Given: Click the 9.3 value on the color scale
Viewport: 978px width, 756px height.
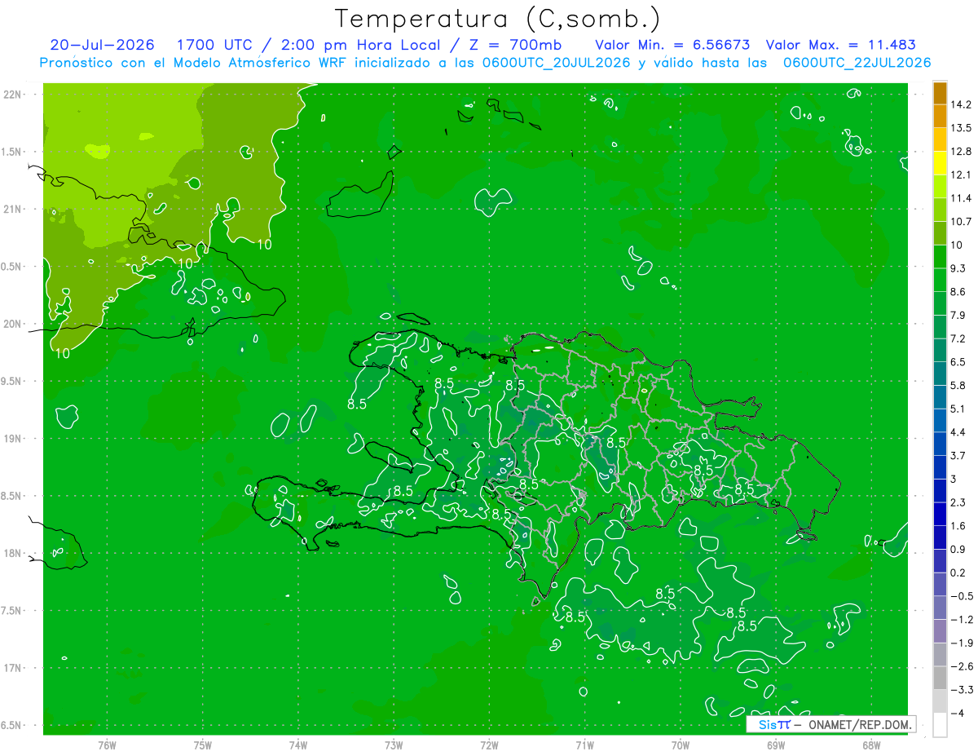Looking at the screenshot, I should 958,268.
